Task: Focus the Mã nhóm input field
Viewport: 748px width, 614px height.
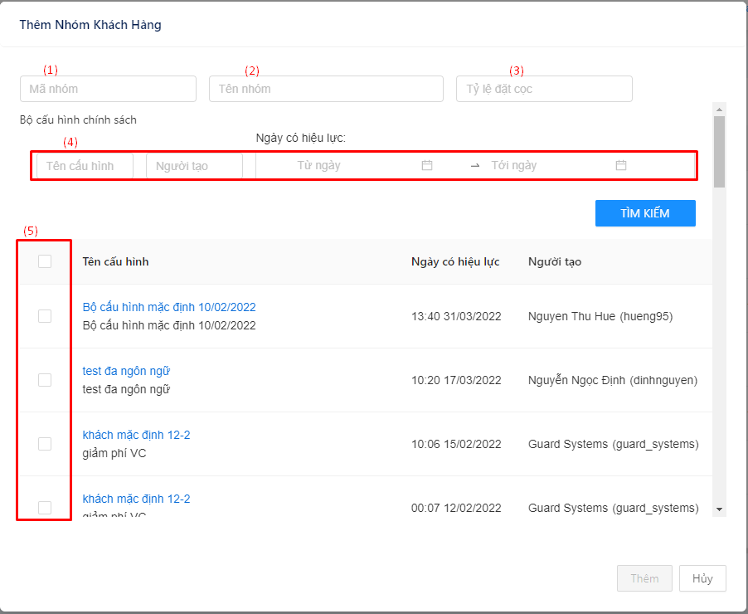Action: click(108, 89)
